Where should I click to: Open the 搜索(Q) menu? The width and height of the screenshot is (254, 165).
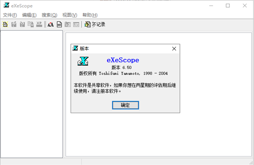click(50, 15)
